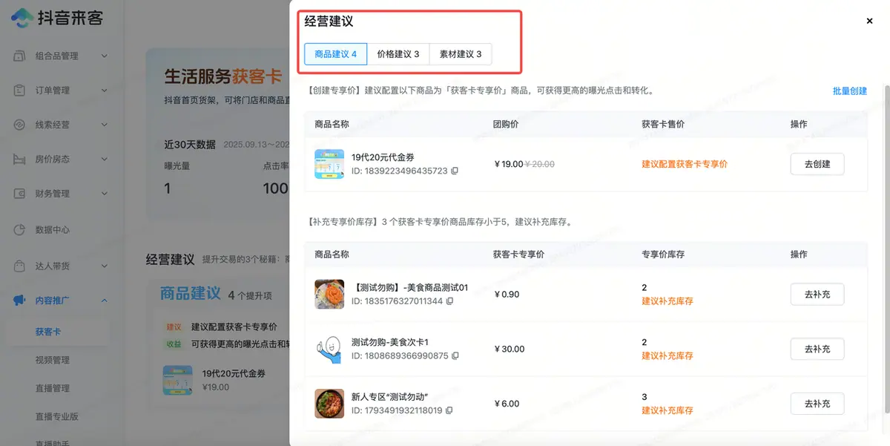890x446 pixels.
Task: Click 去补充 for 测试勿购-美食次卡1
Action: [817, 349]
